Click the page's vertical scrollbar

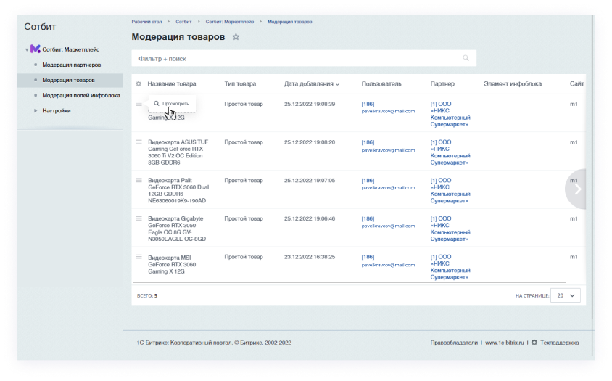[592, 166]
